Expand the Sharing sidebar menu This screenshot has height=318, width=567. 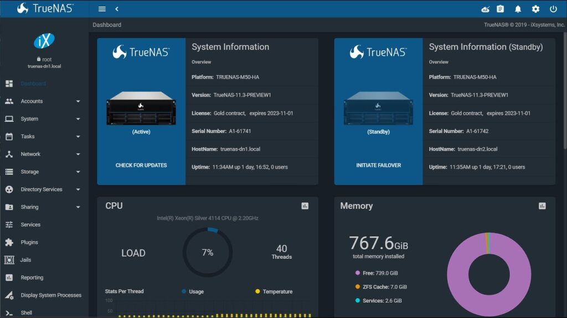(29, 207)
